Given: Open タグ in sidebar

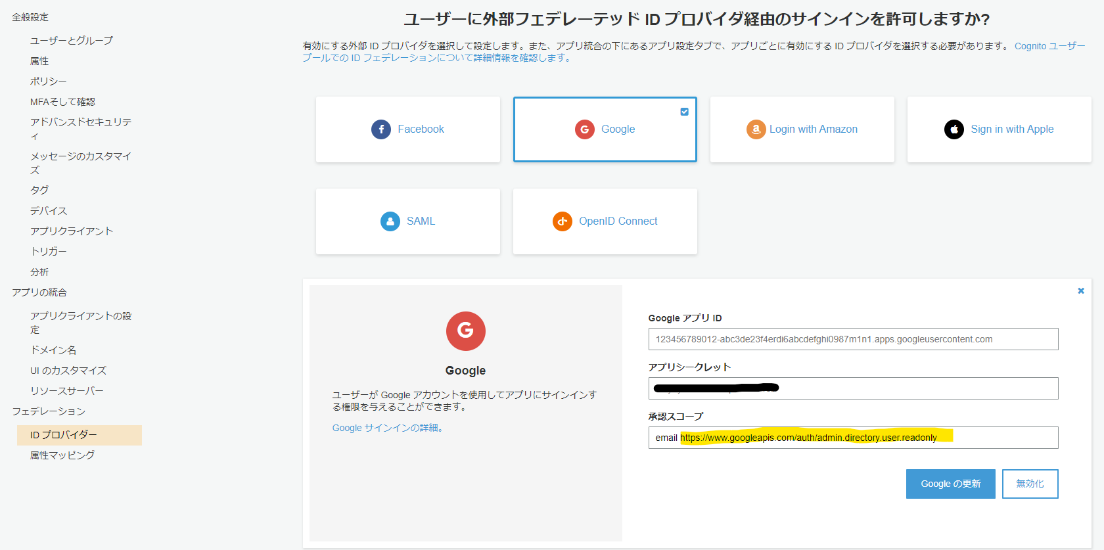Looking at the screenshot, I should [39, 190].
